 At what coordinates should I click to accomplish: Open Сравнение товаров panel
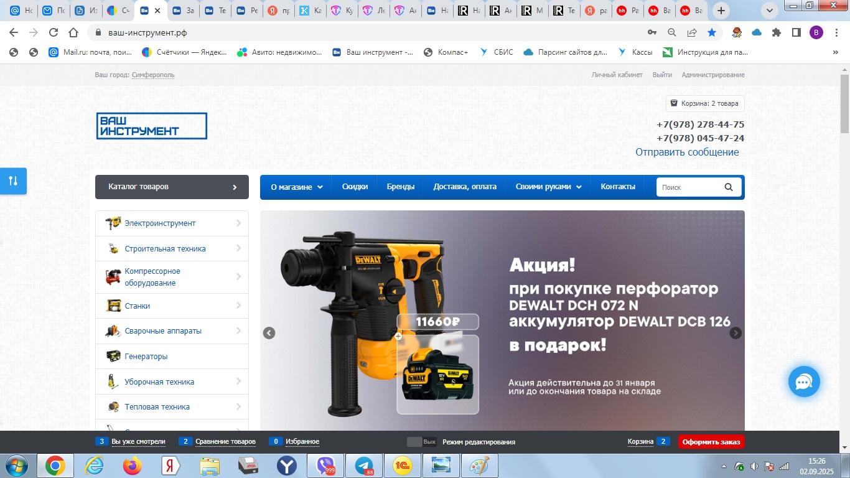(225, 442)
